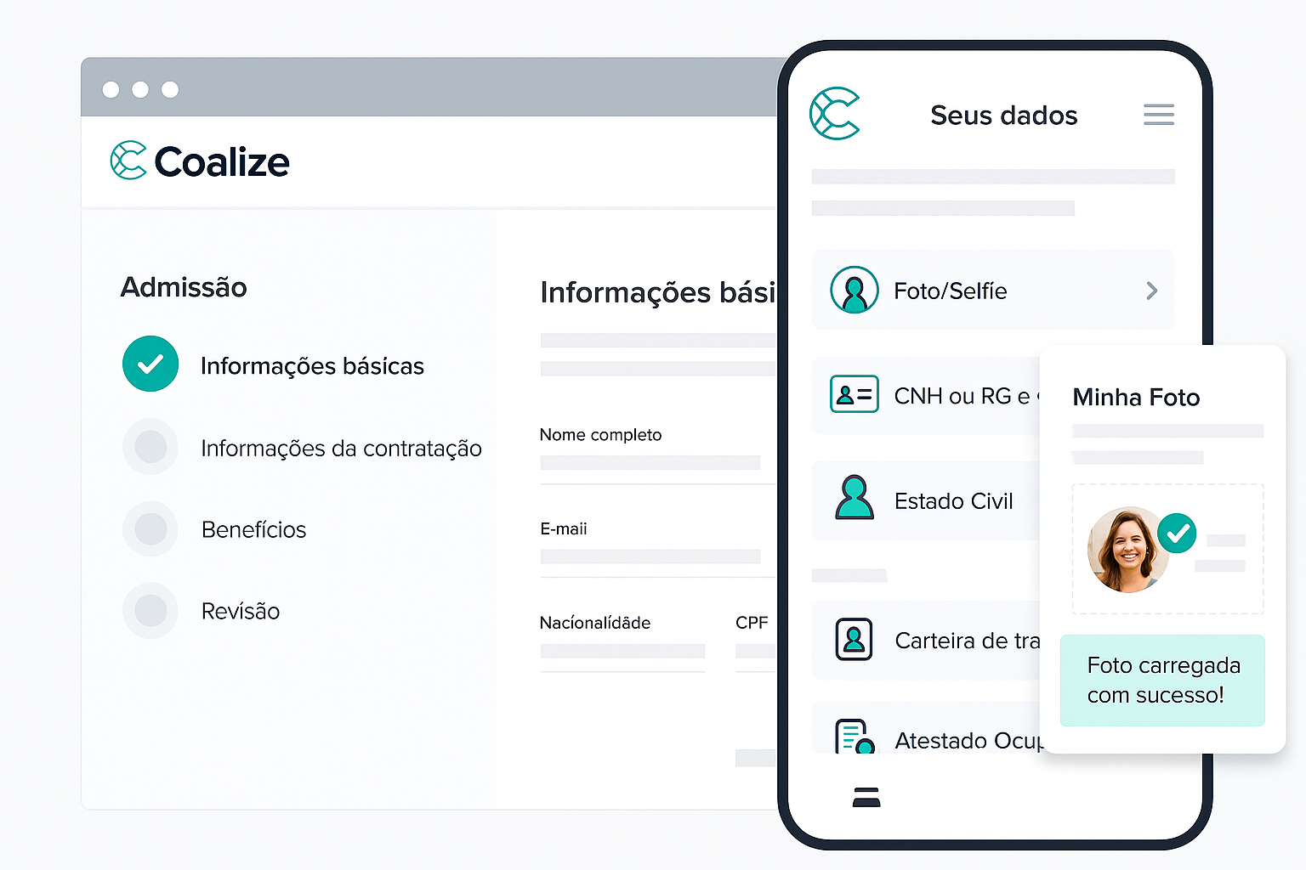Open the hamburger menu on Seus dados
This screenshot has width=1306, height=870.
pos(1158,114)
